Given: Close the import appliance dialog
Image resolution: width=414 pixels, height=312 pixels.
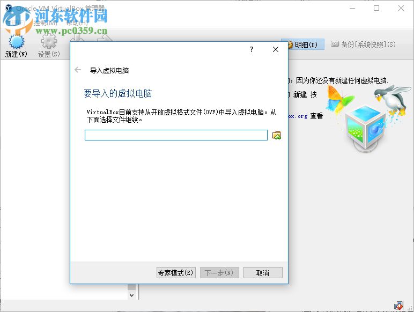Looking at the screenshot, I should pos(276,49).
